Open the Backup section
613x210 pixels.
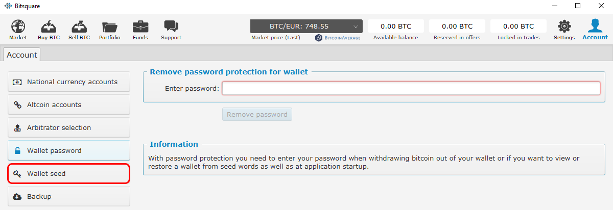(x=69, y=196)
